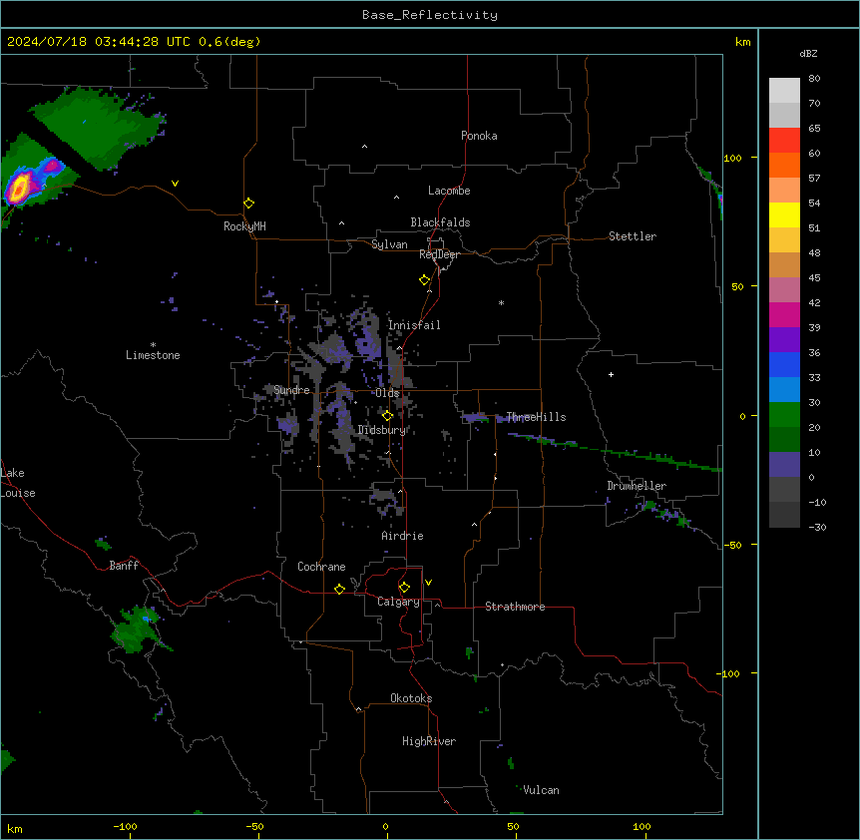860x840 pixels.
Task: Click the yellow diamond marker between Olds and Didsbury
Action: tap(387, 416)
